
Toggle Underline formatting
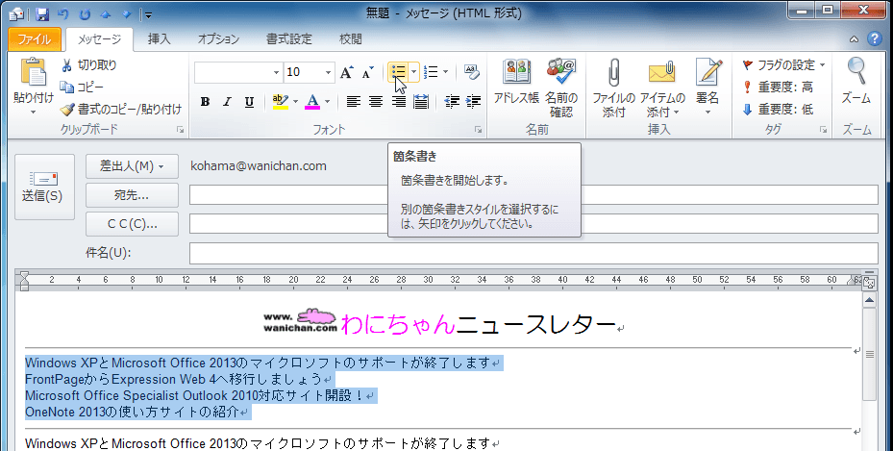coord(249,102)
